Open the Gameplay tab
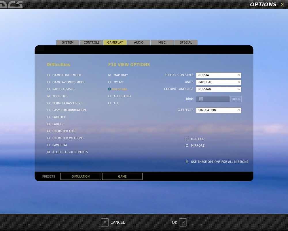The image size is (288, 231). pos(115,42)
